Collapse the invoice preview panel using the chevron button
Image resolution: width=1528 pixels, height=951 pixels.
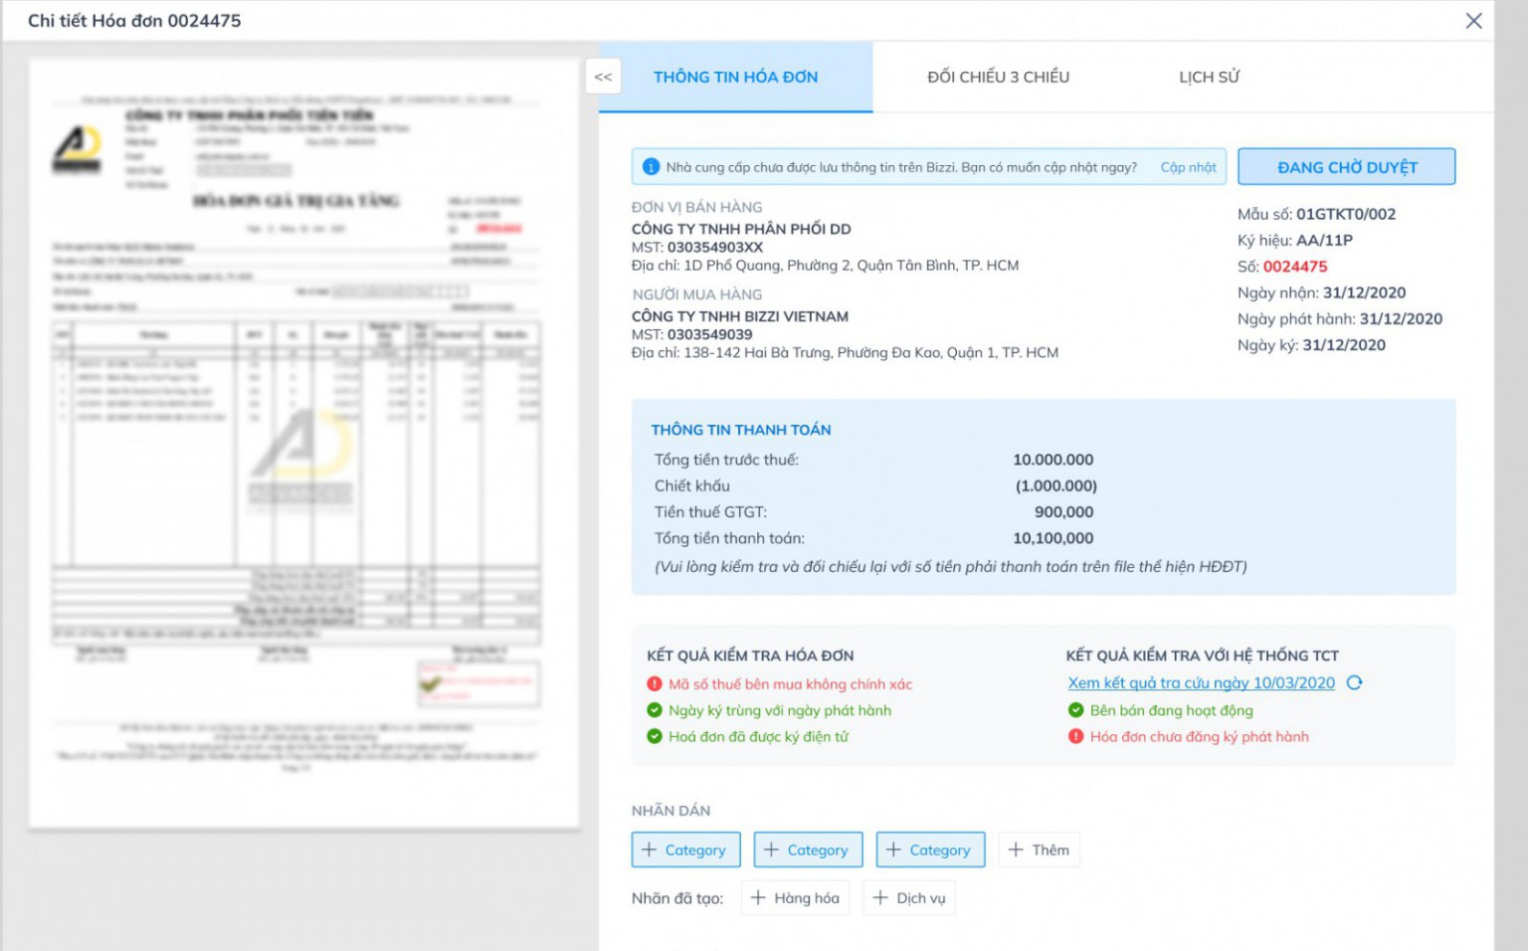click(602, 76)
